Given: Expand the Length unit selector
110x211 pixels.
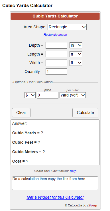Looking at the screenshot, I should click(x=76, y=54).
